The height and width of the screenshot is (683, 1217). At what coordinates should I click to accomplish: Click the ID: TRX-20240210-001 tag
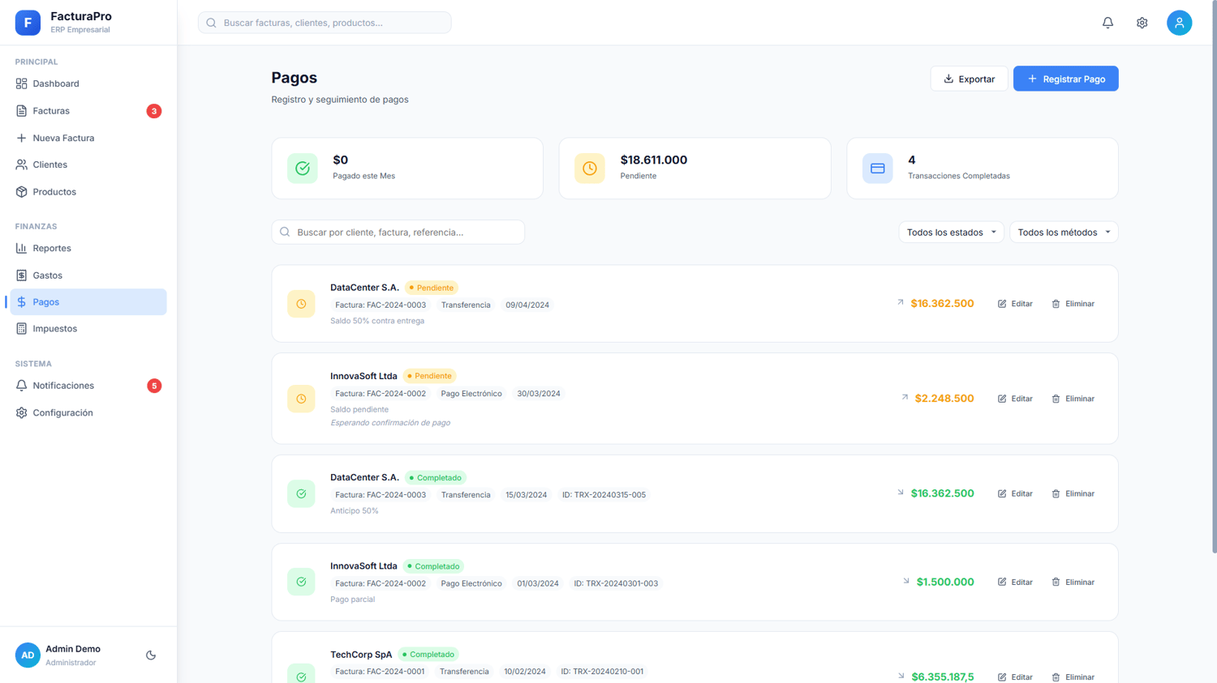click(x=602, y=672)
